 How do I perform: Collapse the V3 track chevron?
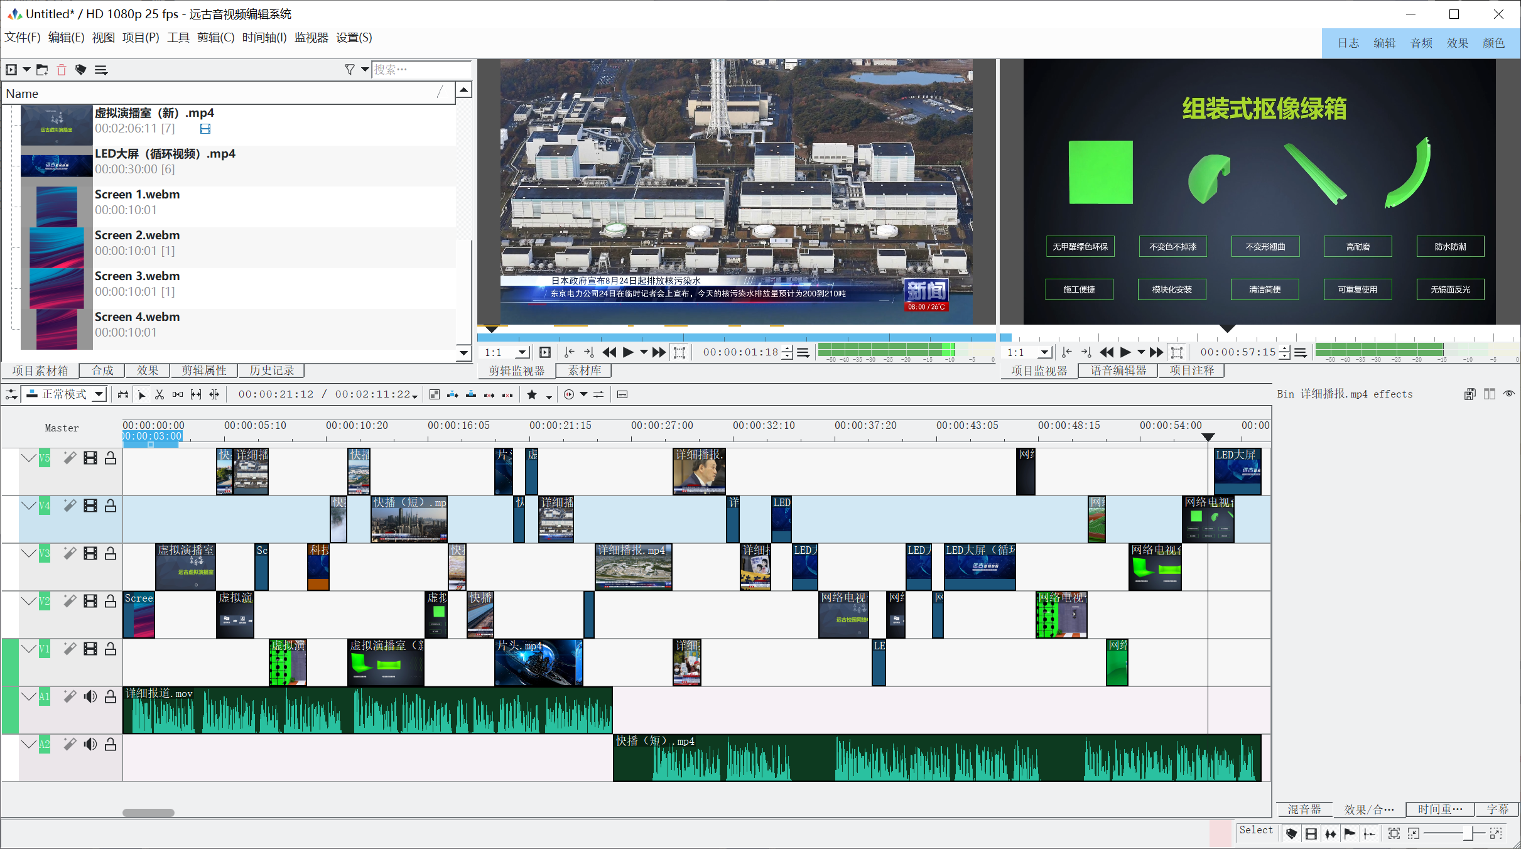pos(28,553)
